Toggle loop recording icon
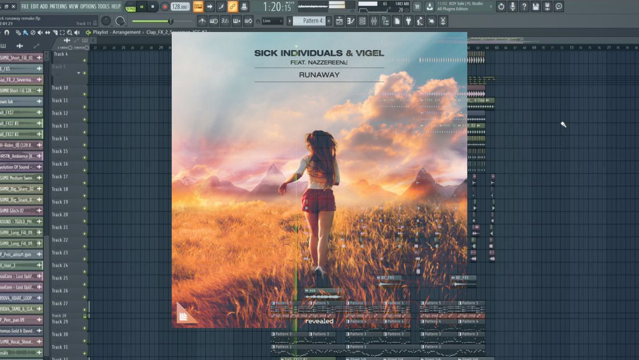The width and height of the screenshot is (639, 360). click(248, 21)
